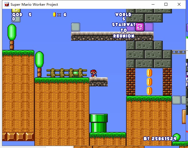Click the 'REUNION' level title text

[124, 36]
